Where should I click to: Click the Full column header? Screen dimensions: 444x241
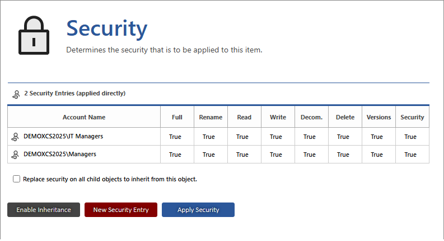[177, 117]
